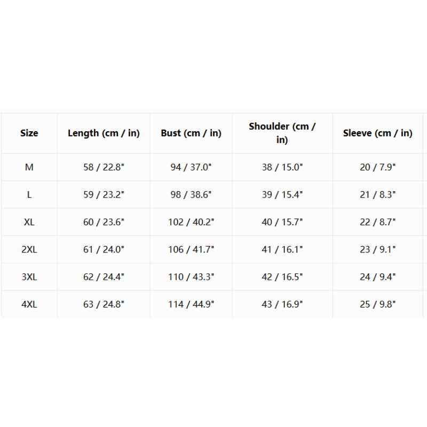Select the 3XL size row label
Screen dimensions: 427x427
pos(29,277)
